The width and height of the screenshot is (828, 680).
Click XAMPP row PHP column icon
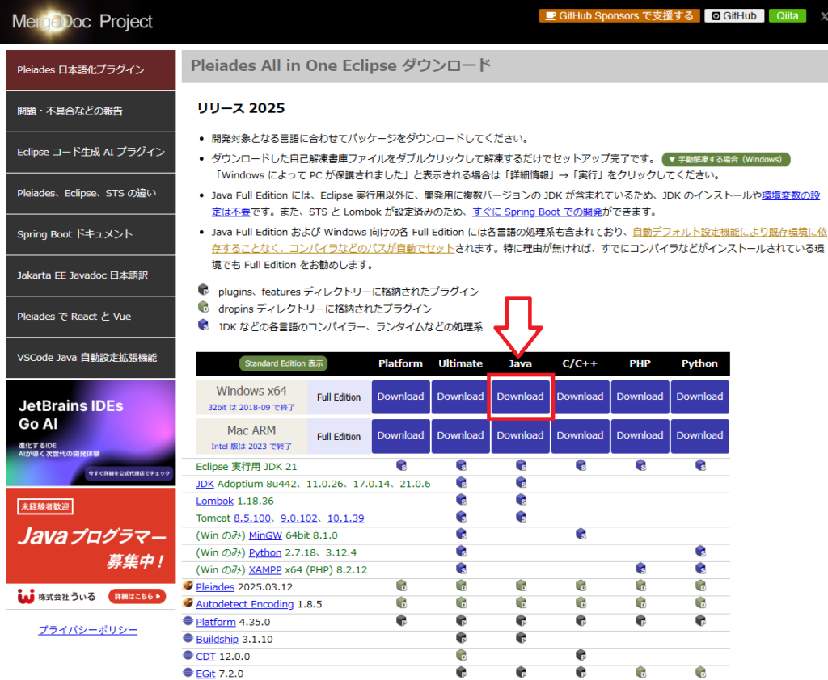point(640,569)
